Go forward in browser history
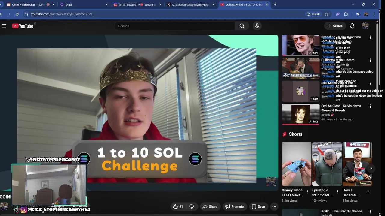Screen dimensions: 385x216 pyautogui.click(x=9, y=14)
